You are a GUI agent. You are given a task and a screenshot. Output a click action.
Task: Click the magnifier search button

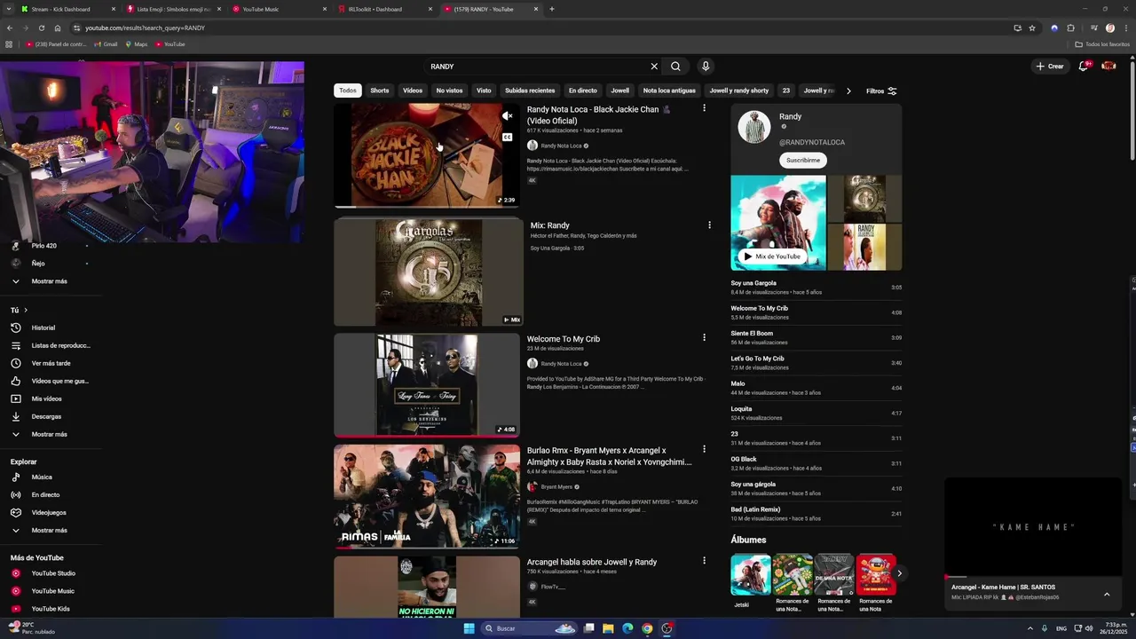point(675,67)
